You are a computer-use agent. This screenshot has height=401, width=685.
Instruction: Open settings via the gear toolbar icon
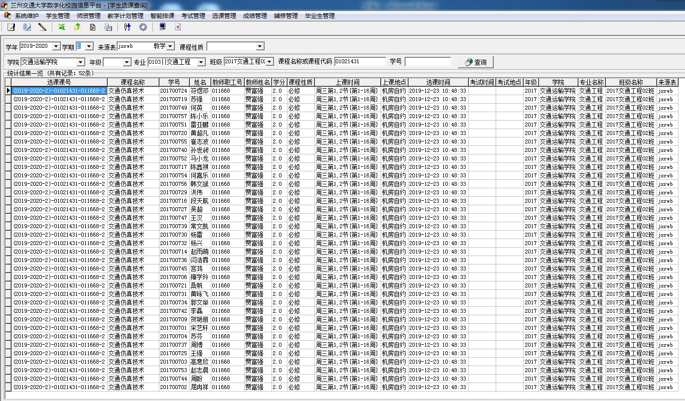143,27
